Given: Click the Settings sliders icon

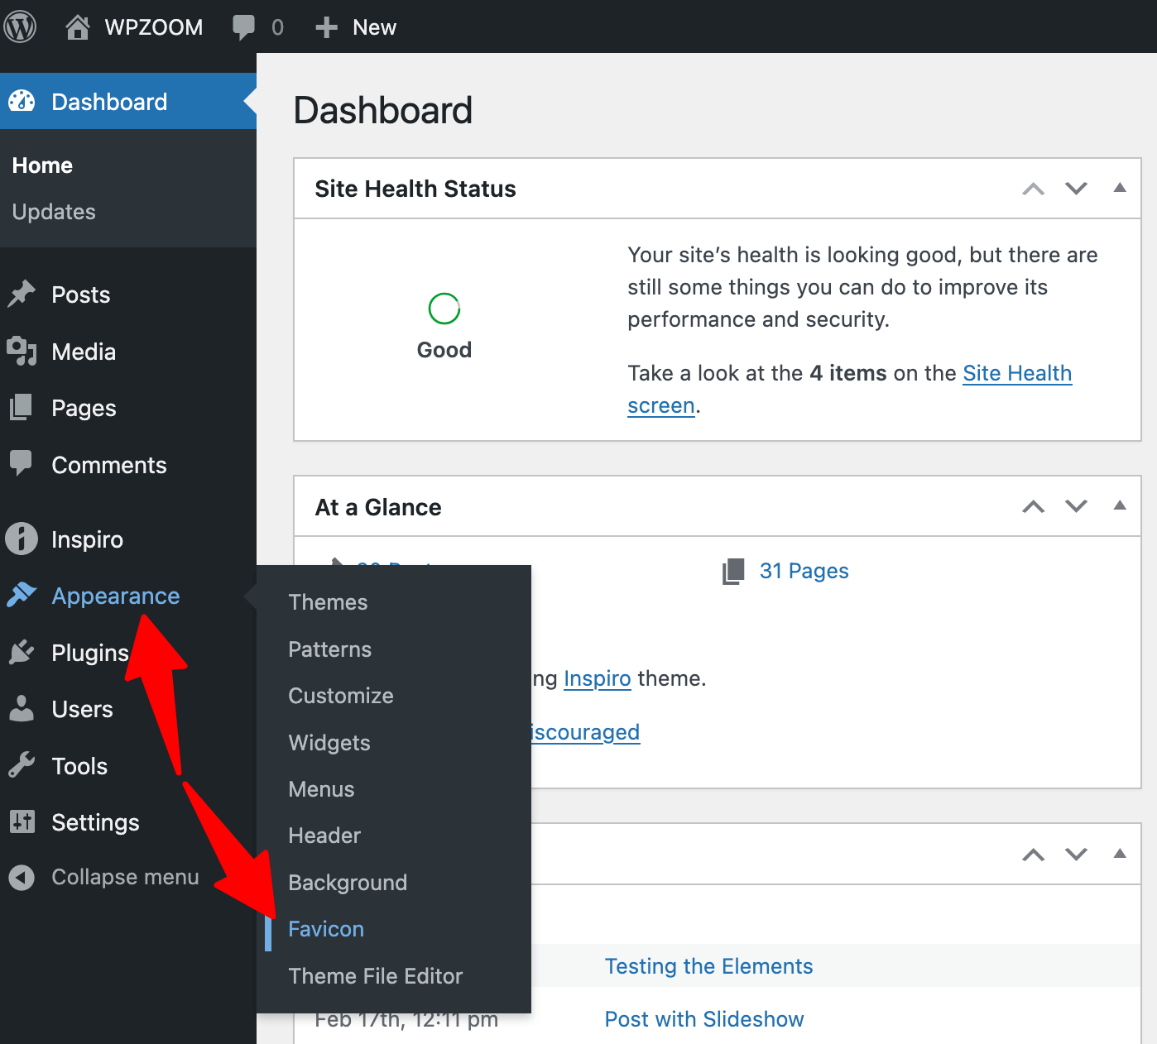Looking at the screenshot, I should pyautogui.click(x=22, y=822).
